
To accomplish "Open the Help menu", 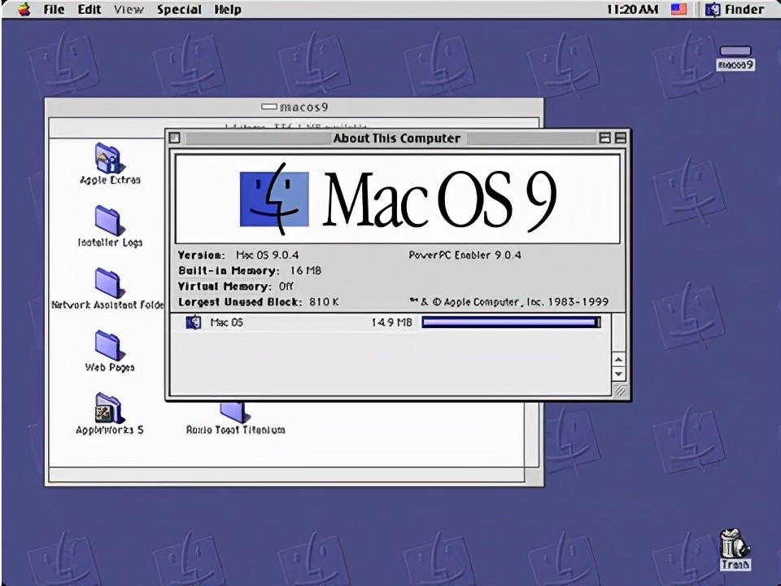I will pyautogui.click(x=228, y=10).
